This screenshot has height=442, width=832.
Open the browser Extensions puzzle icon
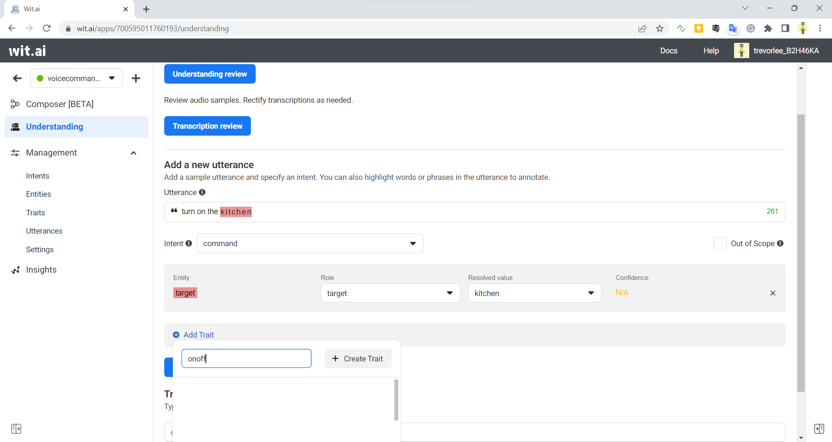768,29
